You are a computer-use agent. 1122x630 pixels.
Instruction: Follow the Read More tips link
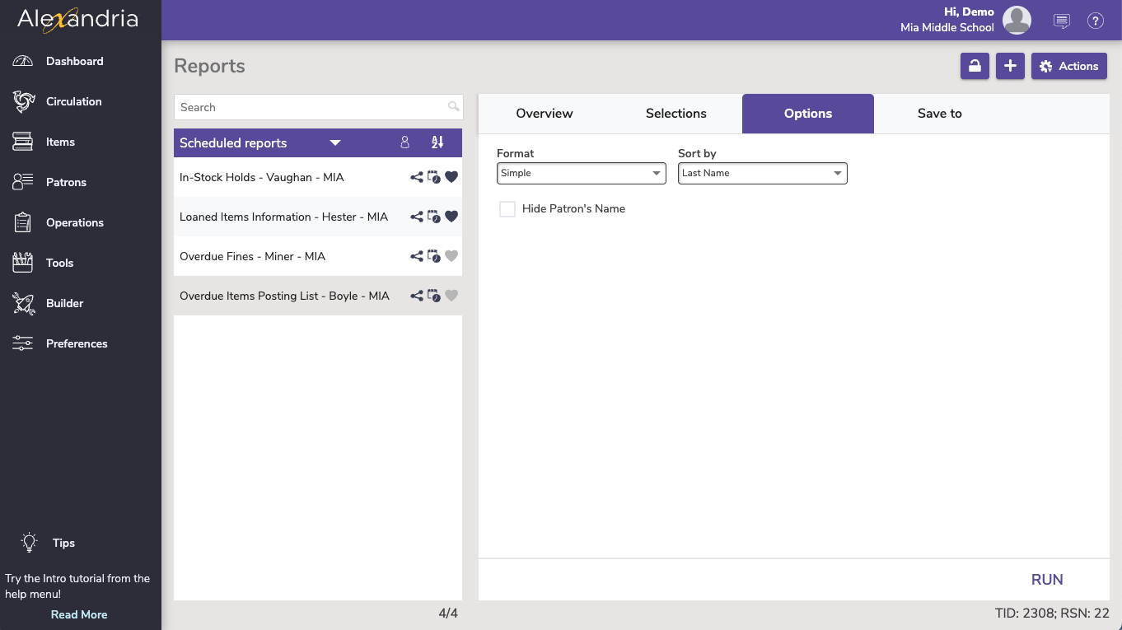pos(79,614)
